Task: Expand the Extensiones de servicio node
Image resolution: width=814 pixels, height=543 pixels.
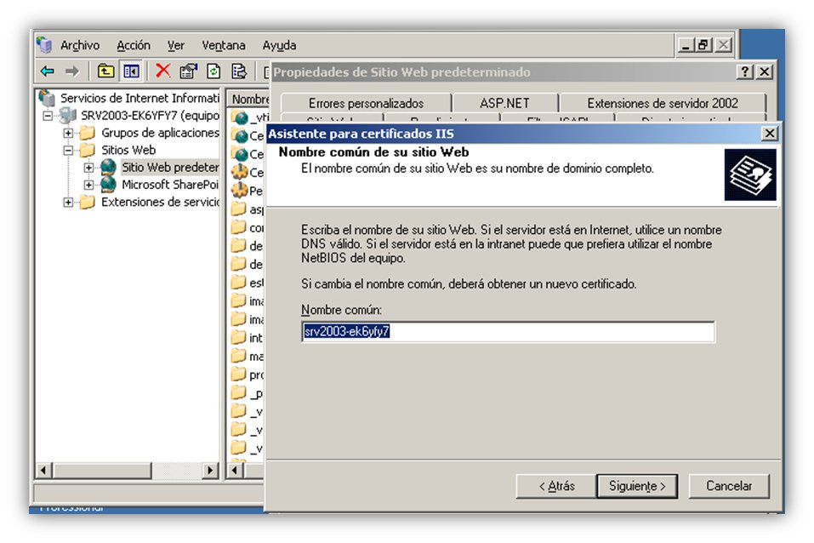Action: (68, 202)
